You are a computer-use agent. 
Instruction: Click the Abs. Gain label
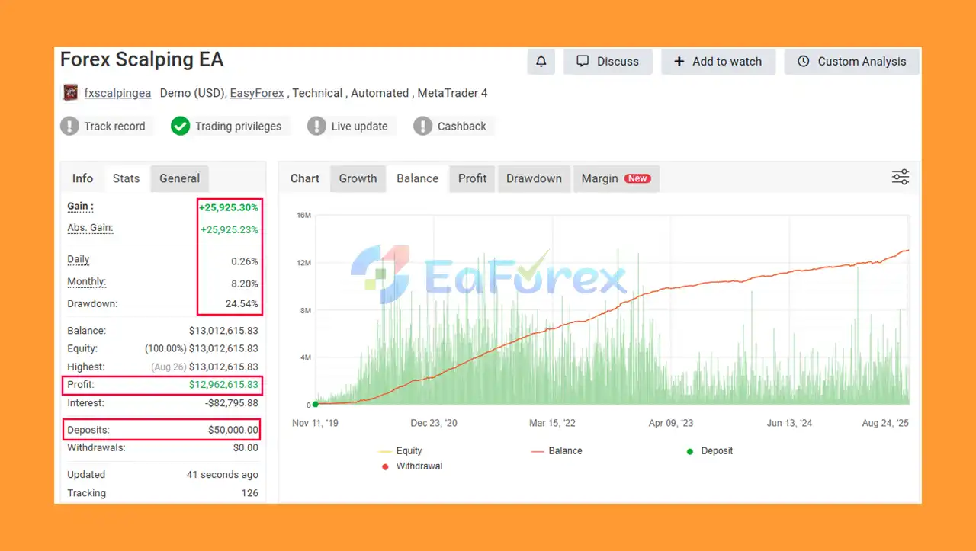point(90,228)
